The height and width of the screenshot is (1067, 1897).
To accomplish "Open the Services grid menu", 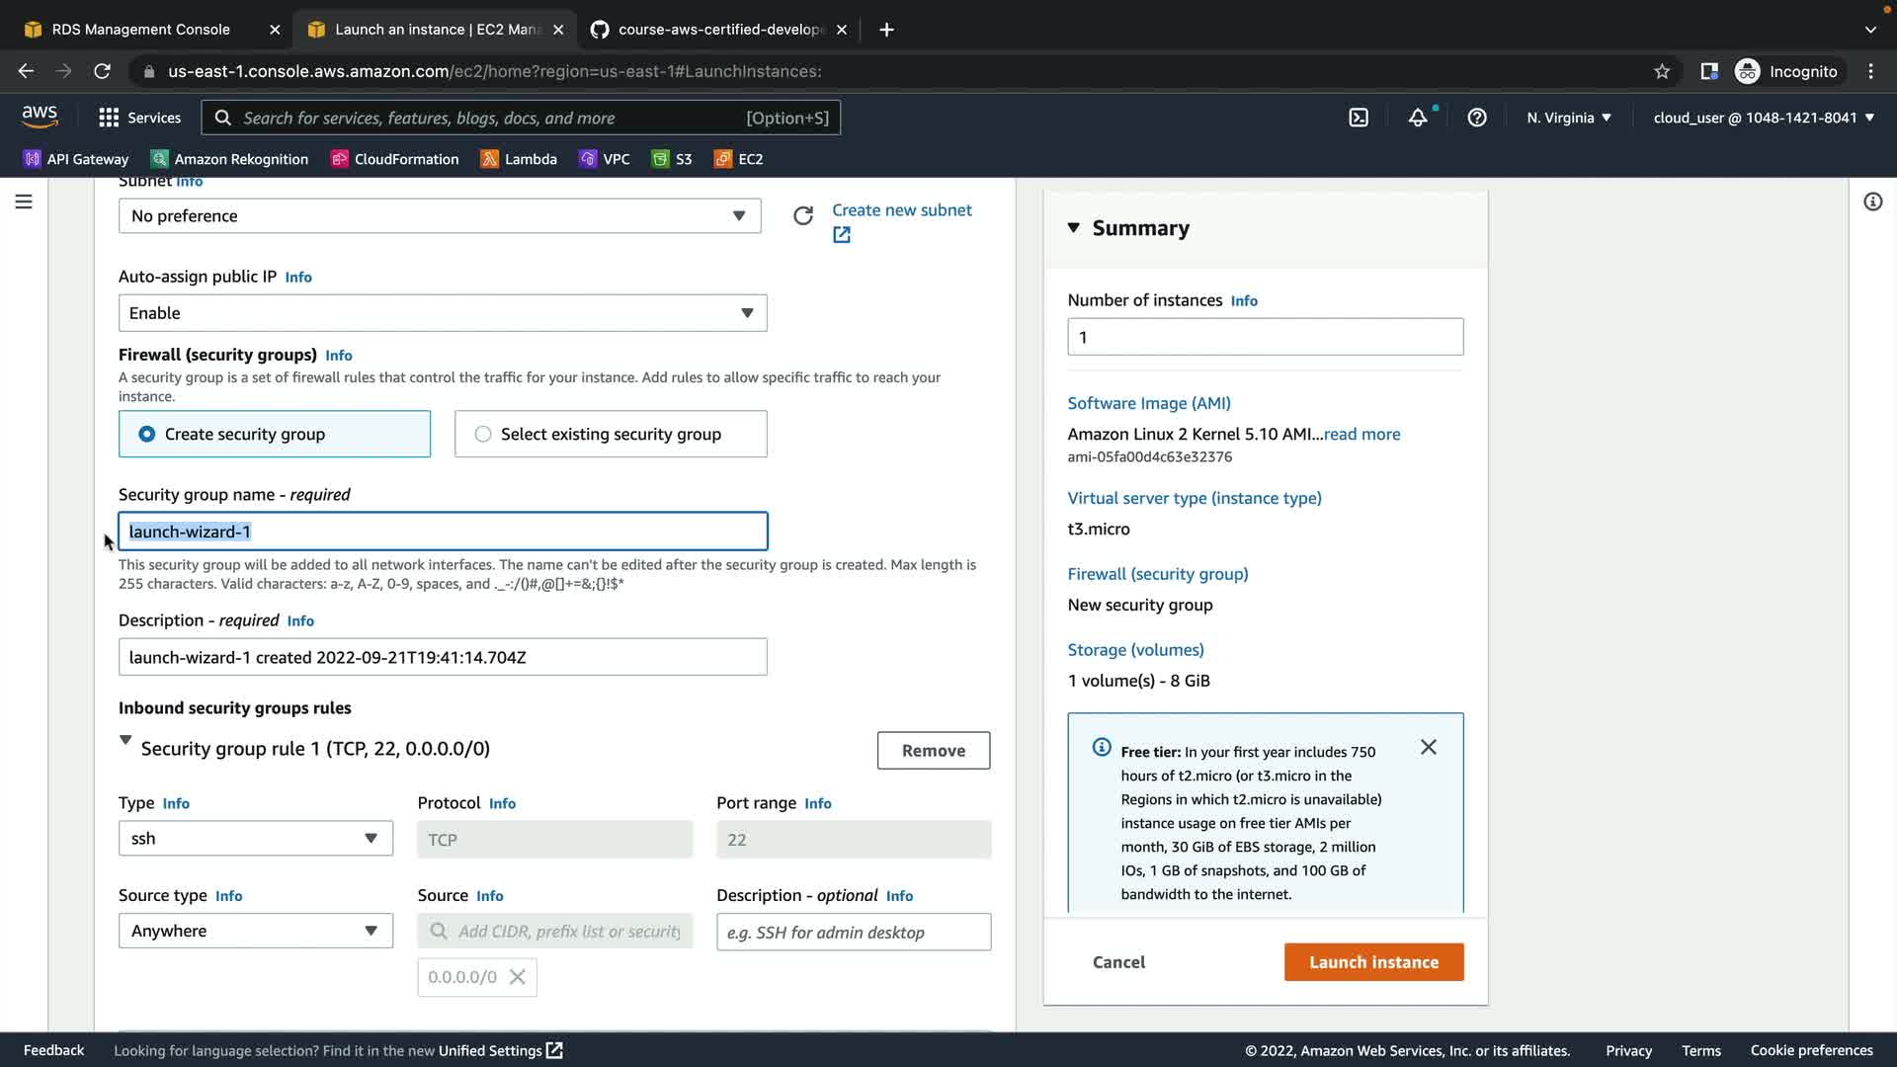I will pos(139,118).
